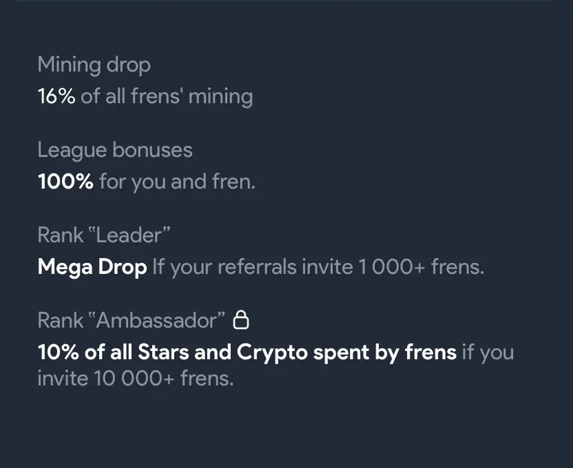Click "10% of all Stars and Crypto" text

(173, 352)
